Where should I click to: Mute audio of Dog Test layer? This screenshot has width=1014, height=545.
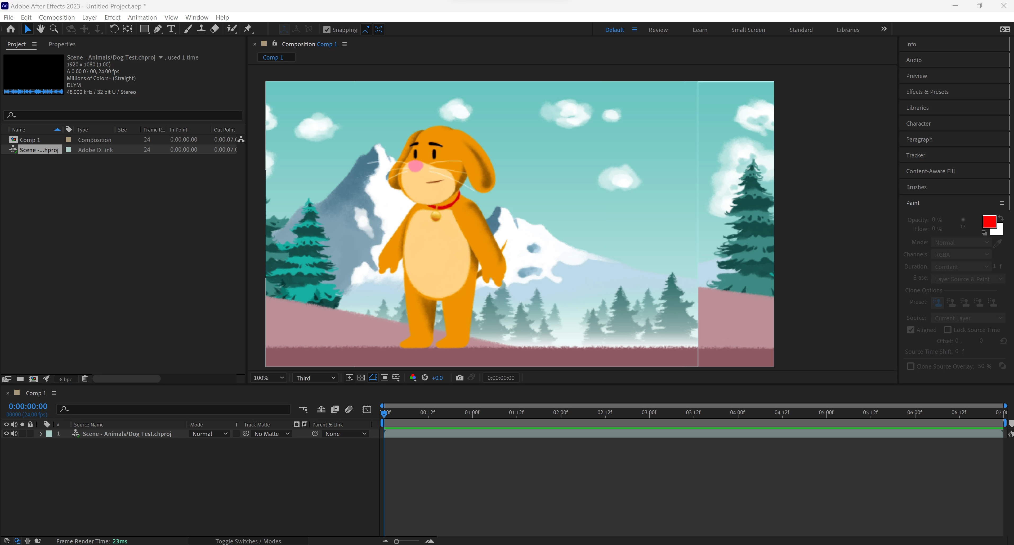click(14, 434)
